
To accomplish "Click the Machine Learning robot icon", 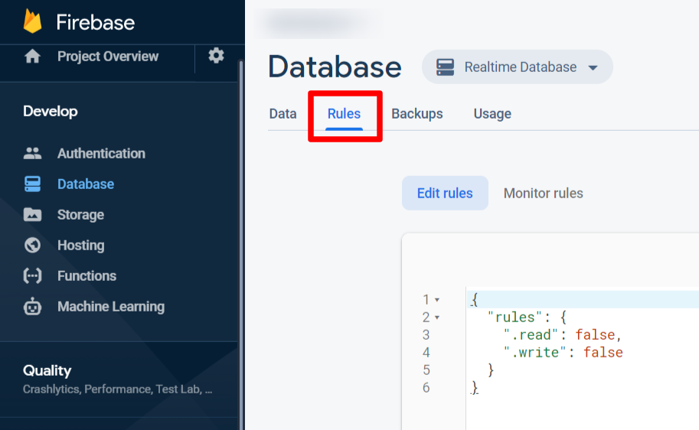I will pos(33,307).
